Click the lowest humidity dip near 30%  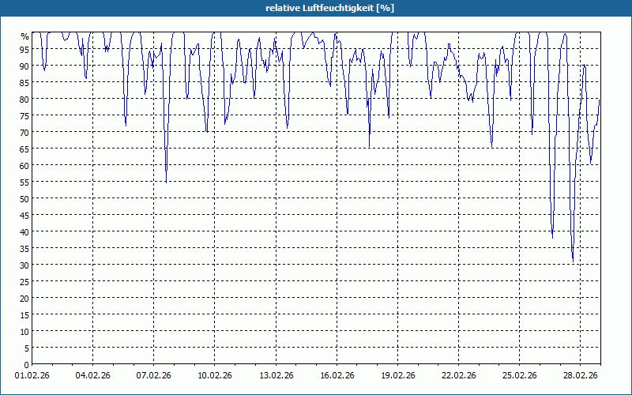tap(573, 261)
